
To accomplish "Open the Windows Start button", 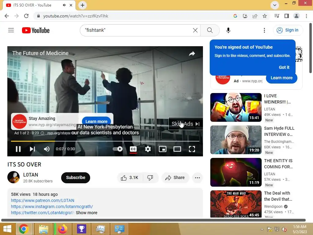I will click(x=7, y=229).
